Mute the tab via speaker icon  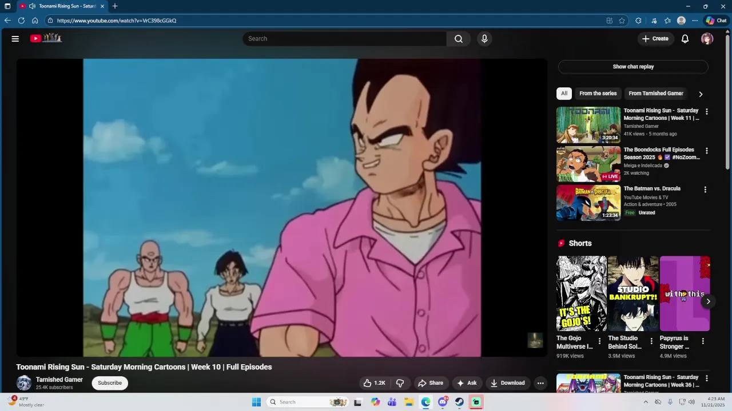(32, 6)
